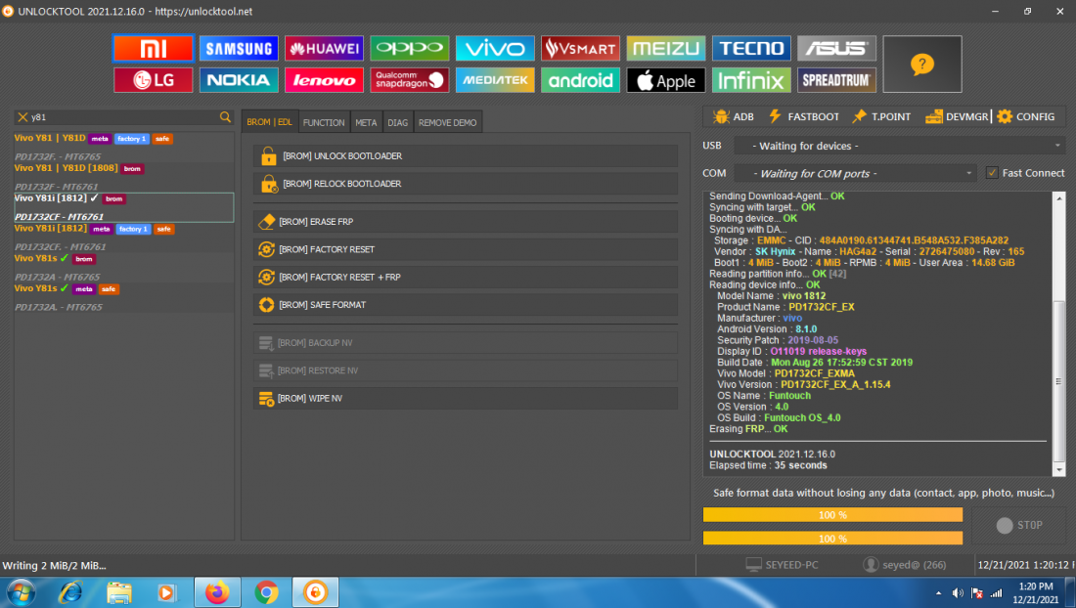Run BROM Unlock Bootloader

466,155
